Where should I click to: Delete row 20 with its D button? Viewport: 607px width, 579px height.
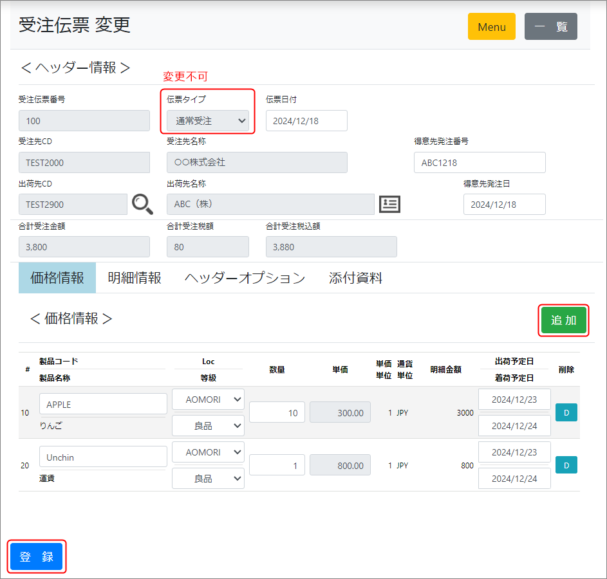pyautogui.click(x=566, y=465)
